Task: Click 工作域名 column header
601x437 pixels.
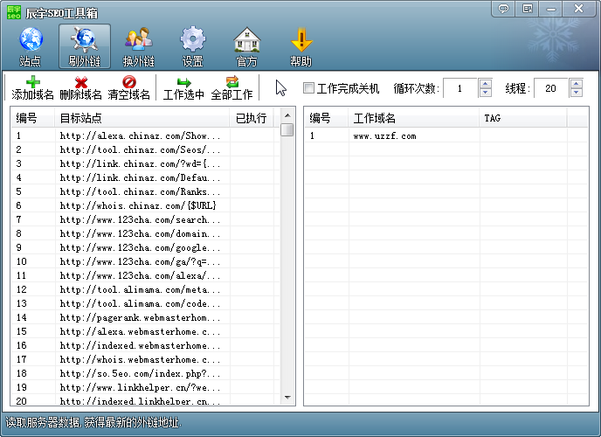Action: [414, 118]
